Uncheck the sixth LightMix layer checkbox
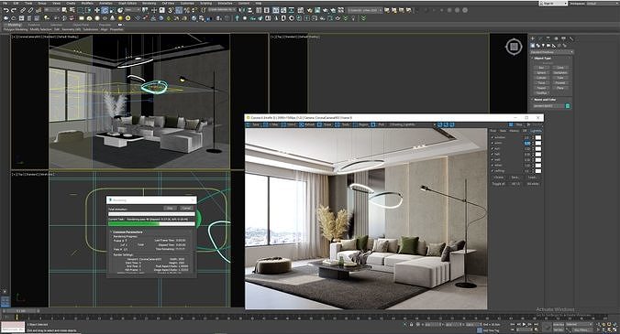The width and height of the screenshot is (620, 334). tap(493, 166)
